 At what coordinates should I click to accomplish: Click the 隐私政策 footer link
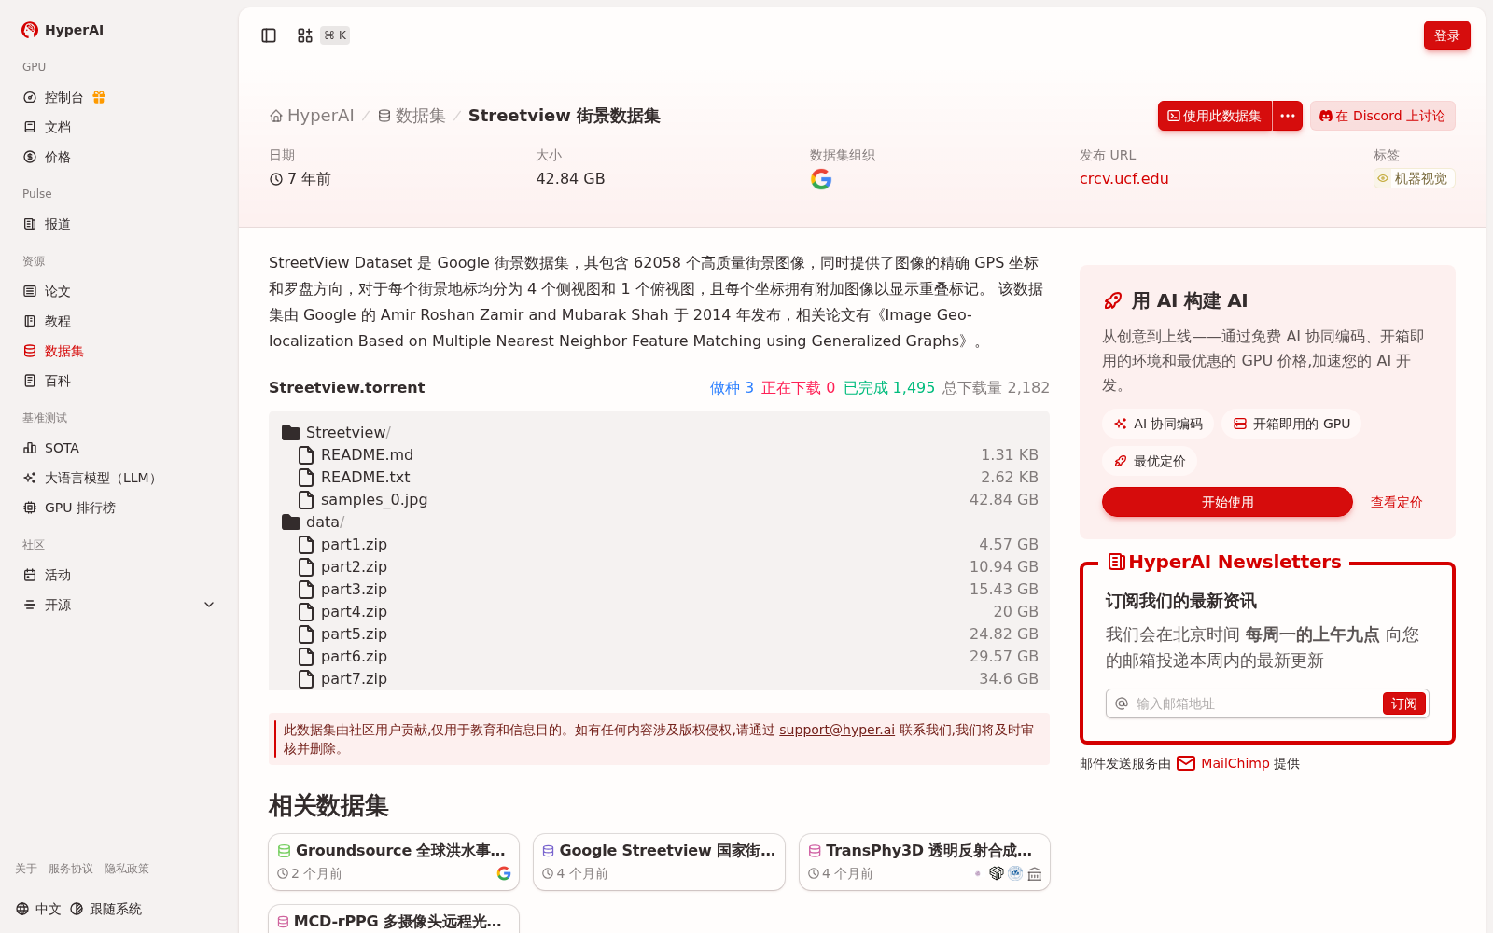(127, 869)
